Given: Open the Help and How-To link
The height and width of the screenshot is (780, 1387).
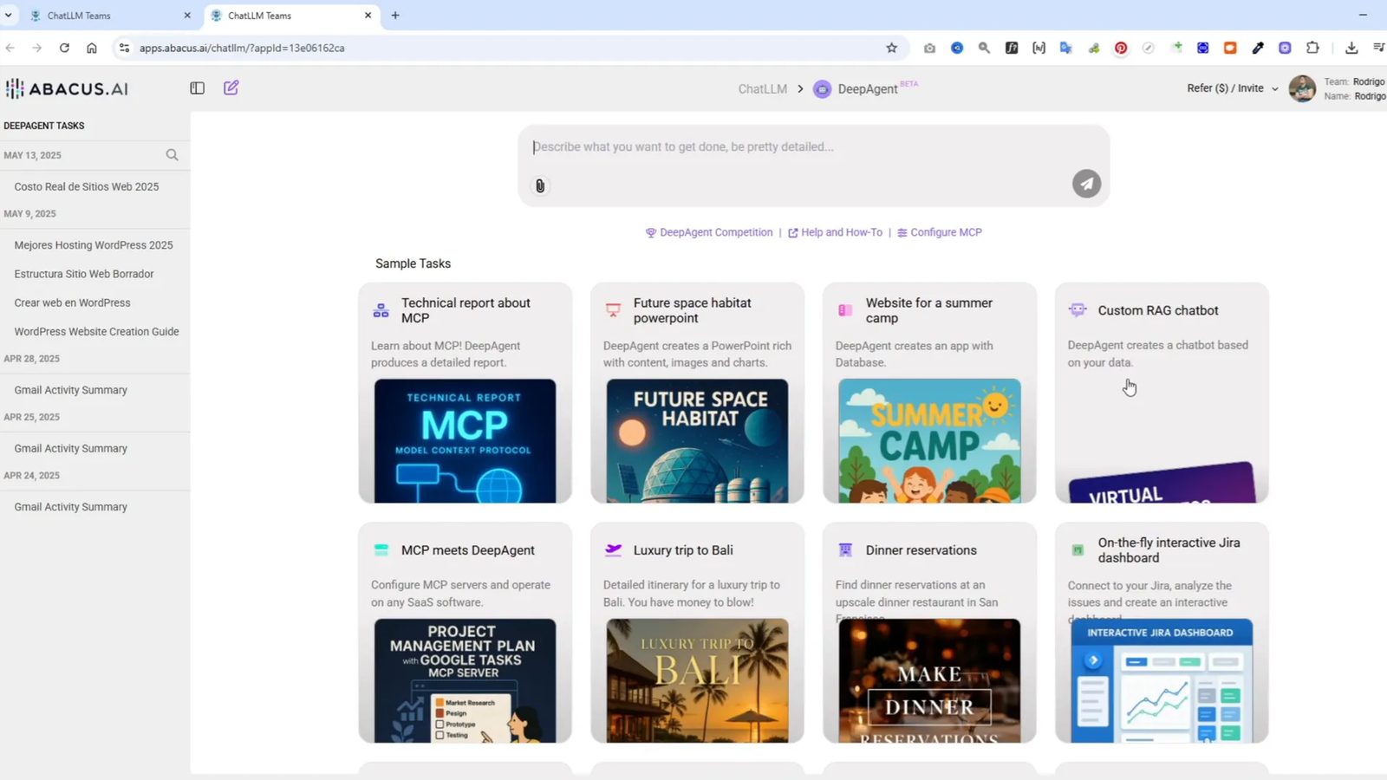Looking at the screenshot, I should point(841,231).
